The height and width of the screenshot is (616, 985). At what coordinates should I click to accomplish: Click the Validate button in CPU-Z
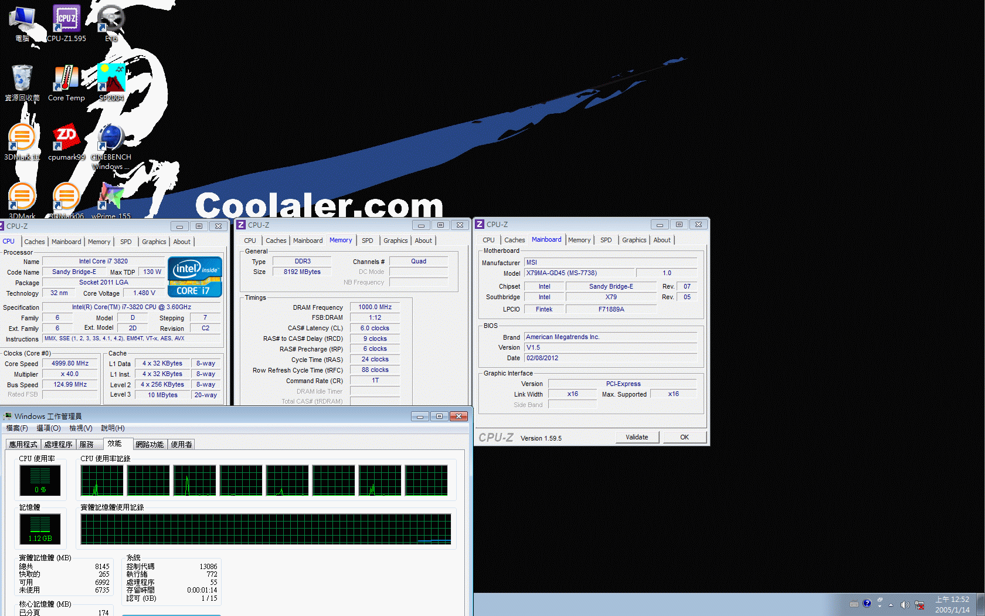click(x=637, y=437)
